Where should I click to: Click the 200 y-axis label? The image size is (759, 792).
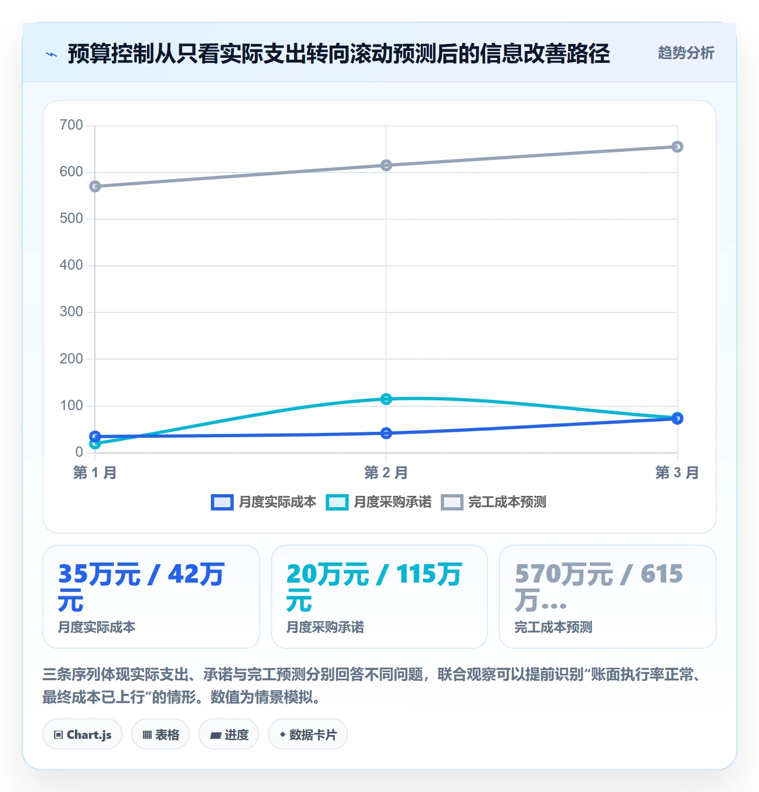pos(72,359)
